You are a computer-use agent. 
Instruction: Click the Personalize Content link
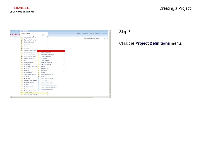(90, 38)
